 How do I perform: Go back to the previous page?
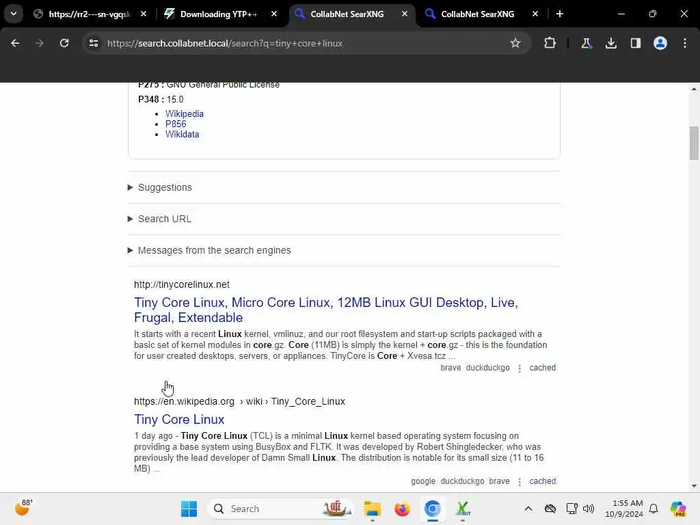tap(15, 43)
